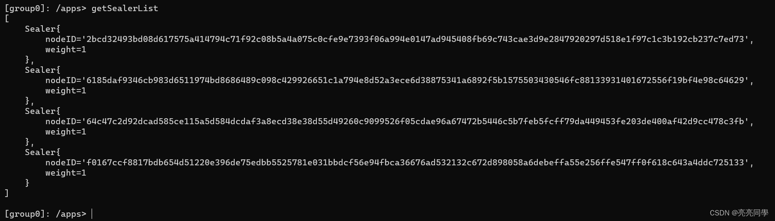The width and height of the screenshot is (775, 221).
Task: Click the third Sealer{ label
Action: coord(42,111)
